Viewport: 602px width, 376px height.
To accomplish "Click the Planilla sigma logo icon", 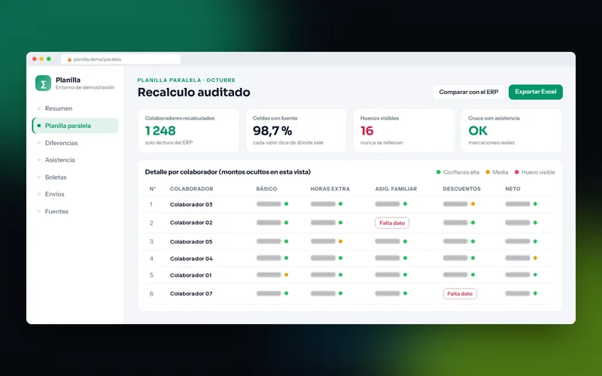I will [x=43, y=83].
